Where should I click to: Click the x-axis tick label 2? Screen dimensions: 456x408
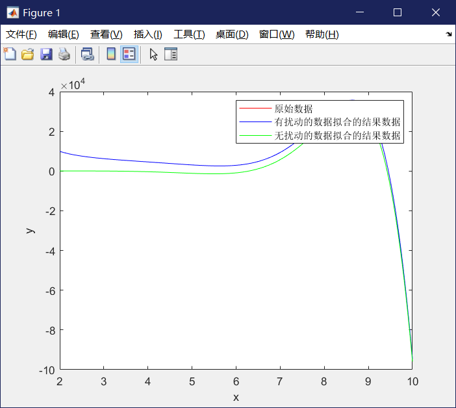60,381
